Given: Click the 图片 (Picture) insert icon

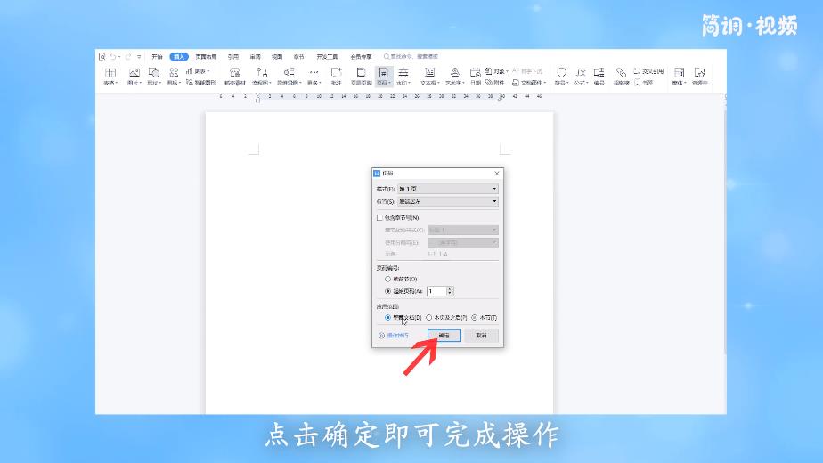Looking at the screenshot, I should pyautogui.click(x=134, y=75).
